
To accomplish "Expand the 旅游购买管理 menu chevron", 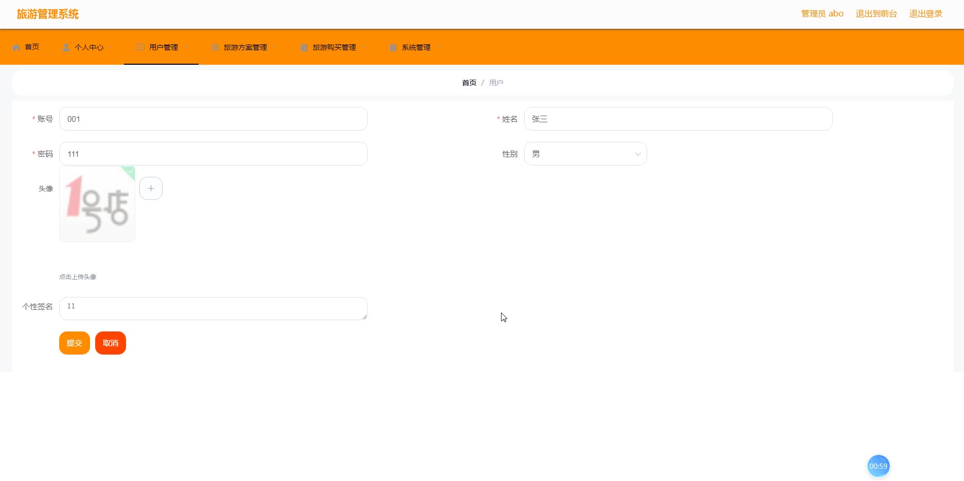I will 364,47.
